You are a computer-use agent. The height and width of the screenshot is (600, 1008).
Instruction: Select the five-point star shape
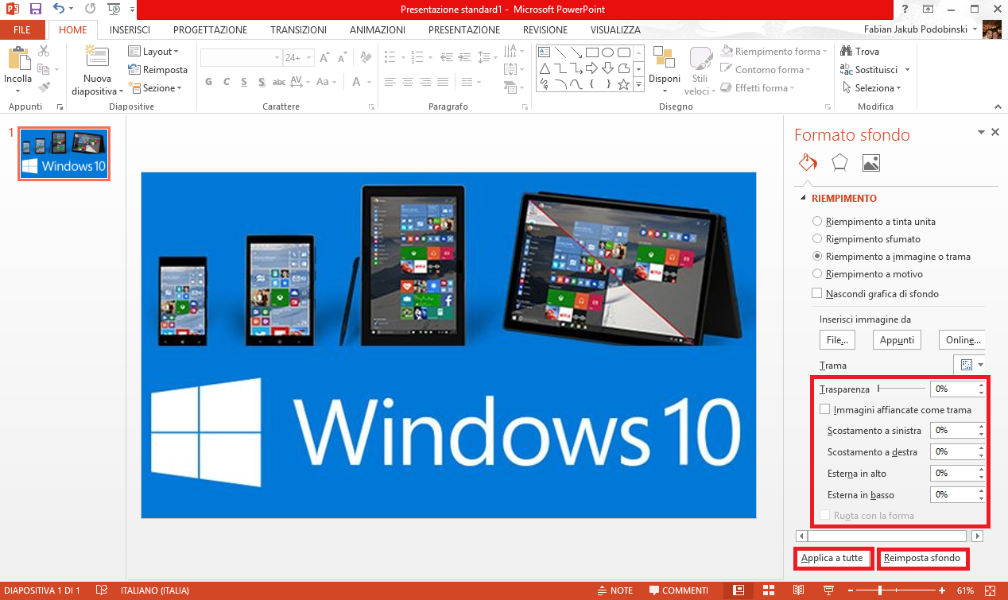624,83
